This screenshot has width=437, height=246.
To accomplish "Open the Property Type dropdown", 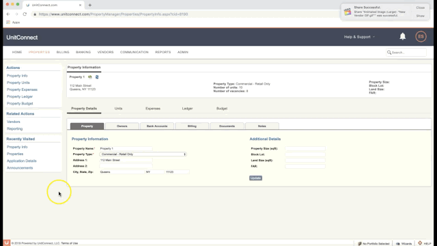I will (143, 154).
